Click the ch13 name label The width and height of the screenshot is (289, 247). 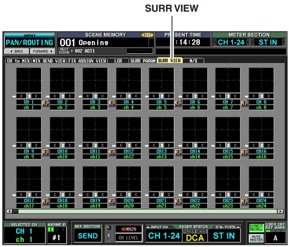161,157
